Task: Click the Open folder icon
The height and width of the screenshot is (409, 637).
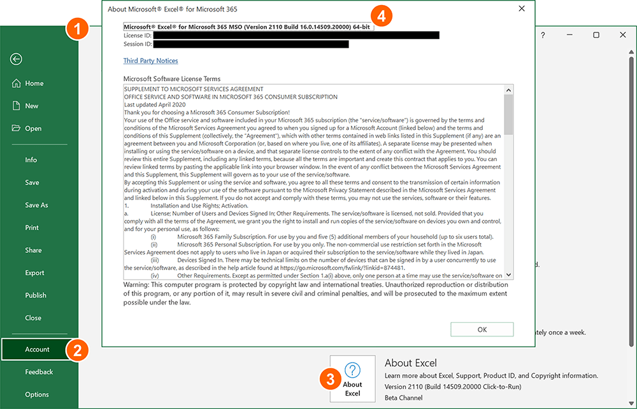Action: [17, 128]
